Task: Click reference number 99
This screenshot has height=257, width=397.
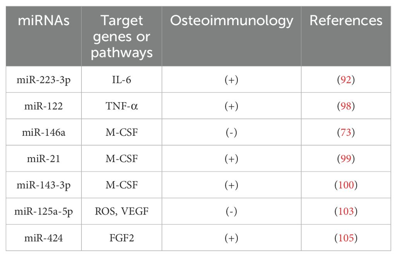Action: tap(346, 158)
